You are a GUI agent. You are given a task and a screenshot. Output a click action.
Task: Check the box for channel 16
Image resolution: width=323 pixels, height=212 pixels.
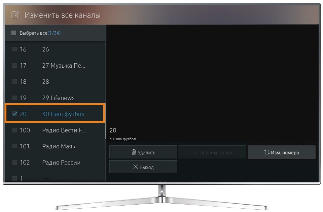[14, 49]
